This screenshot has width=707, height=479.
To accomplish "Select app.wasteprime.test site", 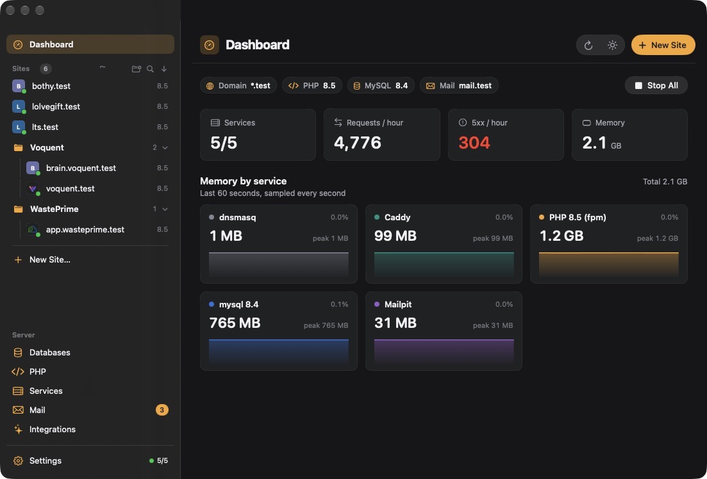I will (x=97, y=229).
